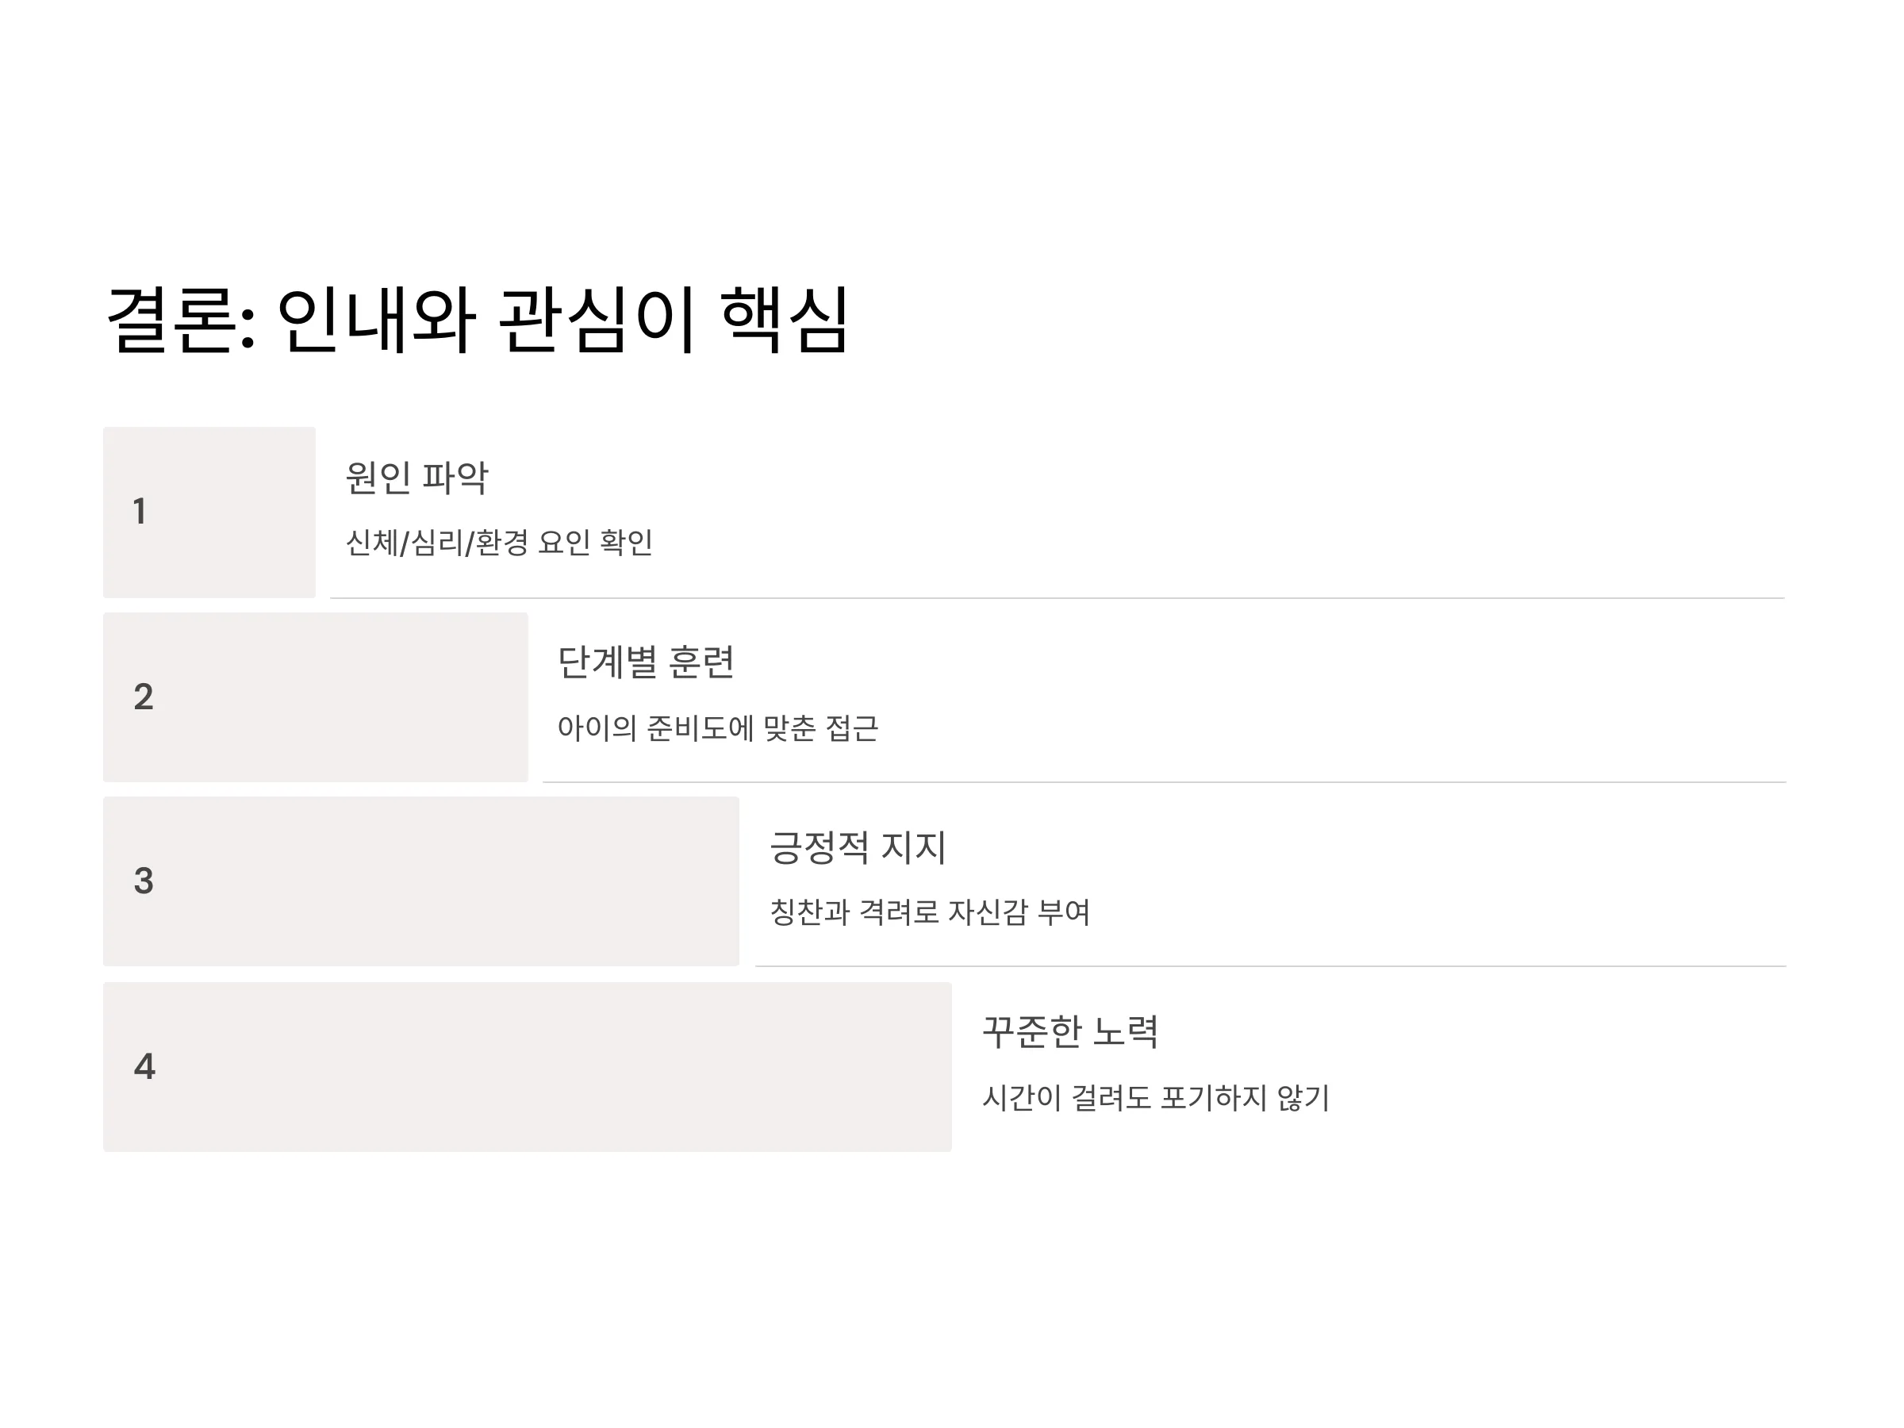Image resolution: width=1904 pixels, height=1428 pixels.
Task: Click the number 1 label
Action: pos(140,511)
